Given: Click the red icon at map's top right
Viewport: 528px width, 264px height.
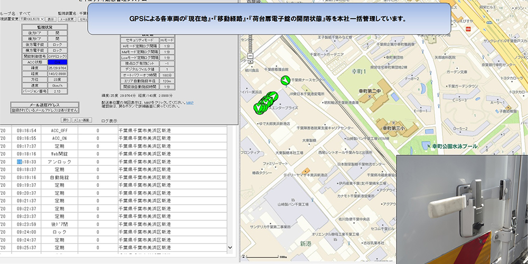Looking at the screenshot, I should [x=468, y=29].
